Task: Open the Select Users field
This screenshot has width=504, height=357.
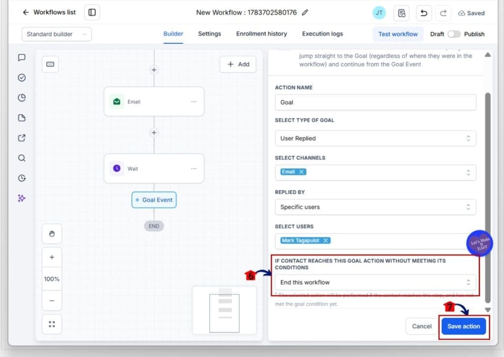Action: pos(376,241)
